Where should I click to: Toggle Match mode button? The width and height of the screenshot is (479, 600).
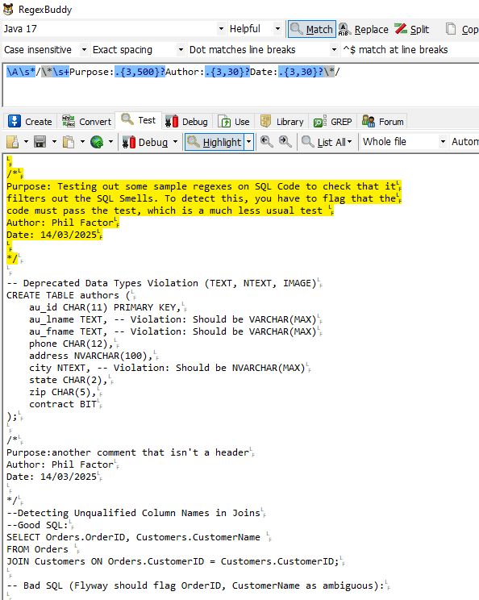tap(312, 29)
